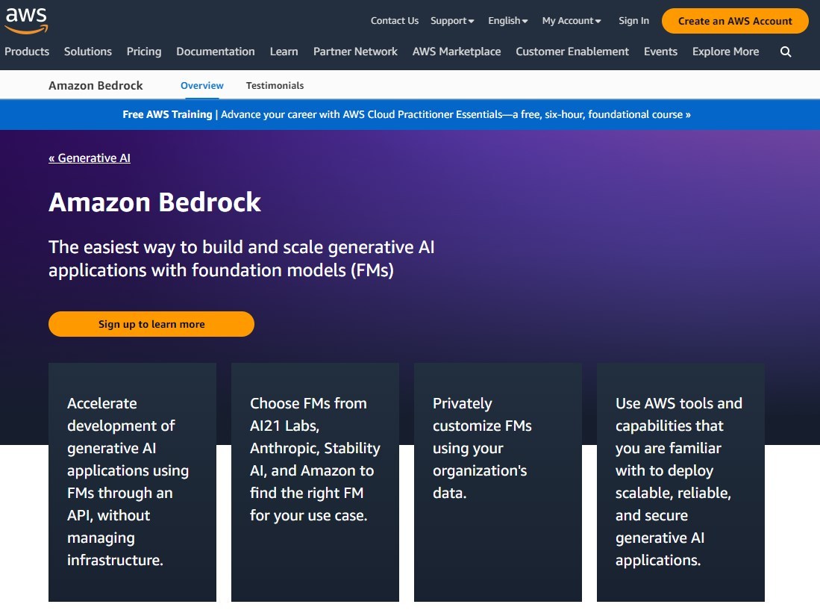Click the "Accelerate development of generative AI" card
The image size is (820, 610).
click(132, 482)
